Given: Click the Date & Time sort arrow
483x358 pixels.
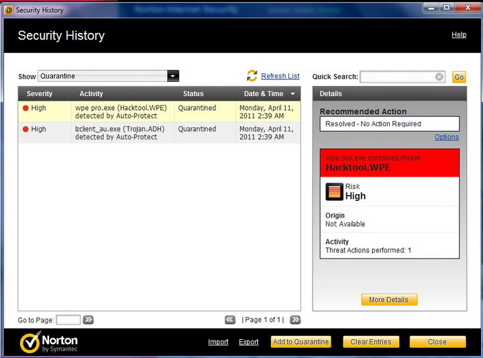Looking at the screenshot, I should point(292,94).
